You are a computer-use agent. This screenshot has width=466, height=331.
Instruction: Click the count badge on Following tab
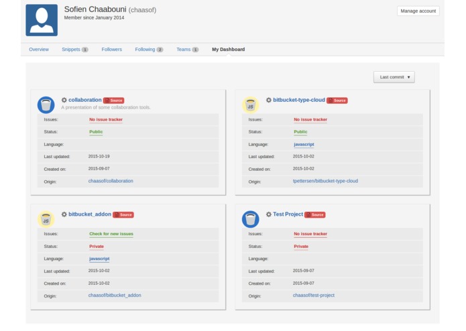pos(160,50)
